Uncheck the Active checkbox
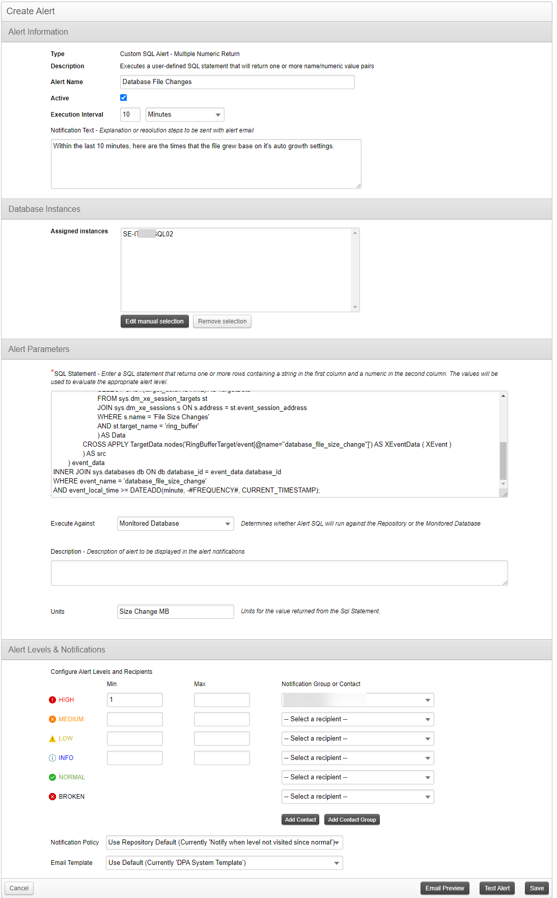This screenshot has width=557, height=898. click(123, 98)
